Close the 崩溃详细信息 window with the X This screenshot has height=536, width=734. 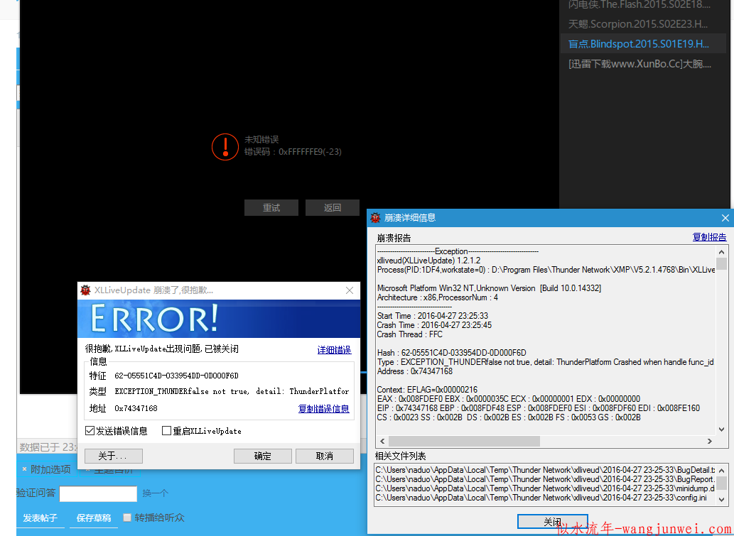(x=725, y=218)
